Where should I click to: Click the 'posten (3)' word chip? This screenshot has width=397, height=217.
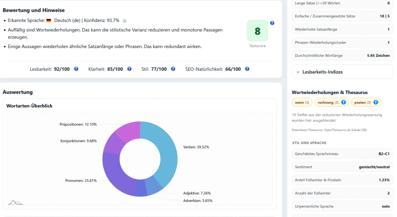point(362,102)
